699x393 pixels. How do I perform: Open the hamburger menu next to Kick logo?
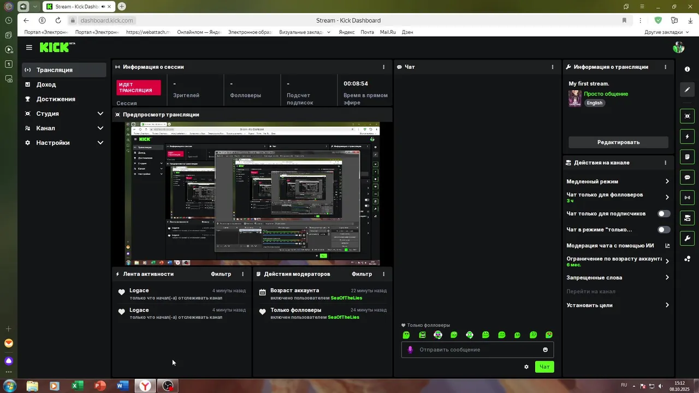pos(29,47)
